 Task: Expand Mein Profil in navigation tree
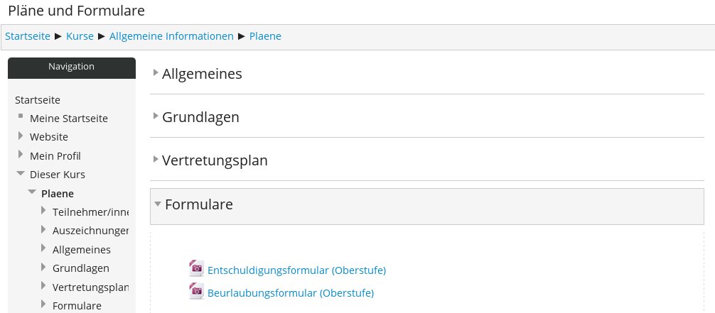point(21,155)
